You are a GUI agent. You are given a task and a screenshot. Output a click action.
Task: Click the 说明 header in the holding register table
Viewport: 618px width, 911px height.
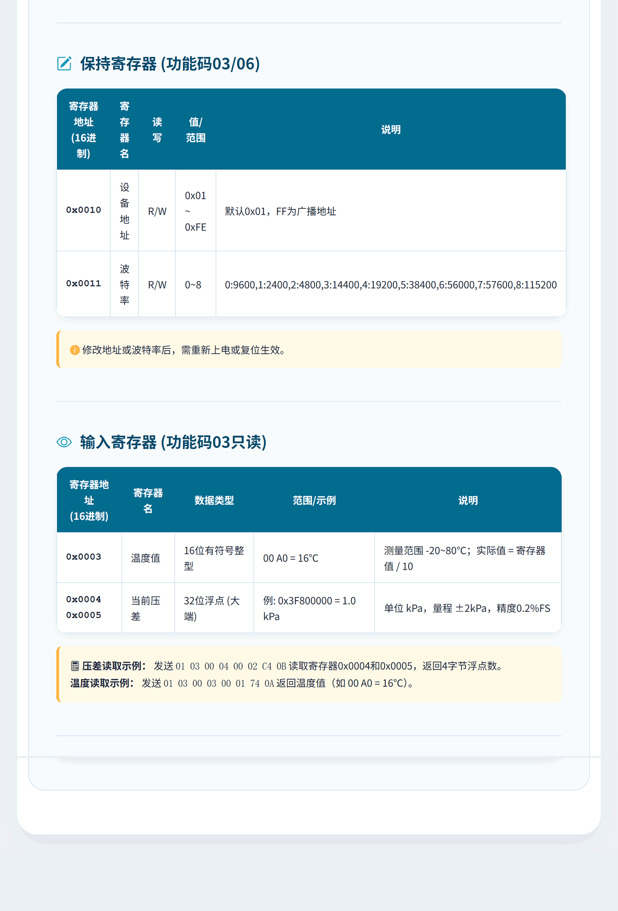391,129
